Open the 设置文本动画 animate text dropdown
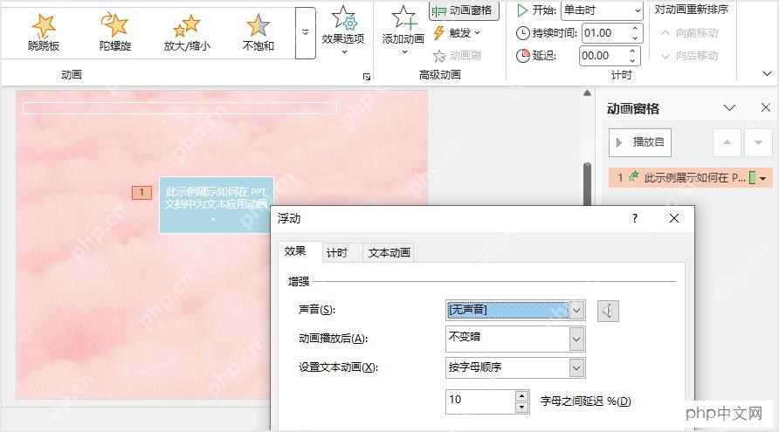This screenshot has width=779, height=432. 576,368
